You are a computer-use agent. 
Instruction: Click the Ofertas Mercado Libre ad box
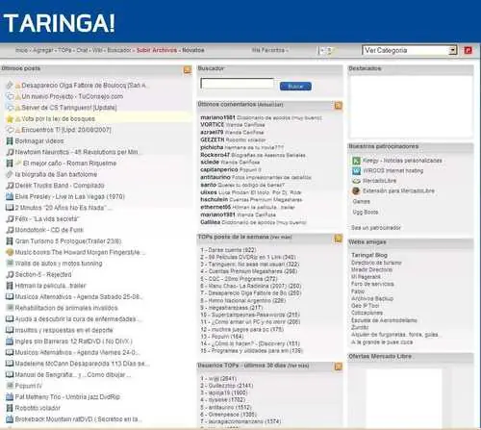(x=404, y=397)
